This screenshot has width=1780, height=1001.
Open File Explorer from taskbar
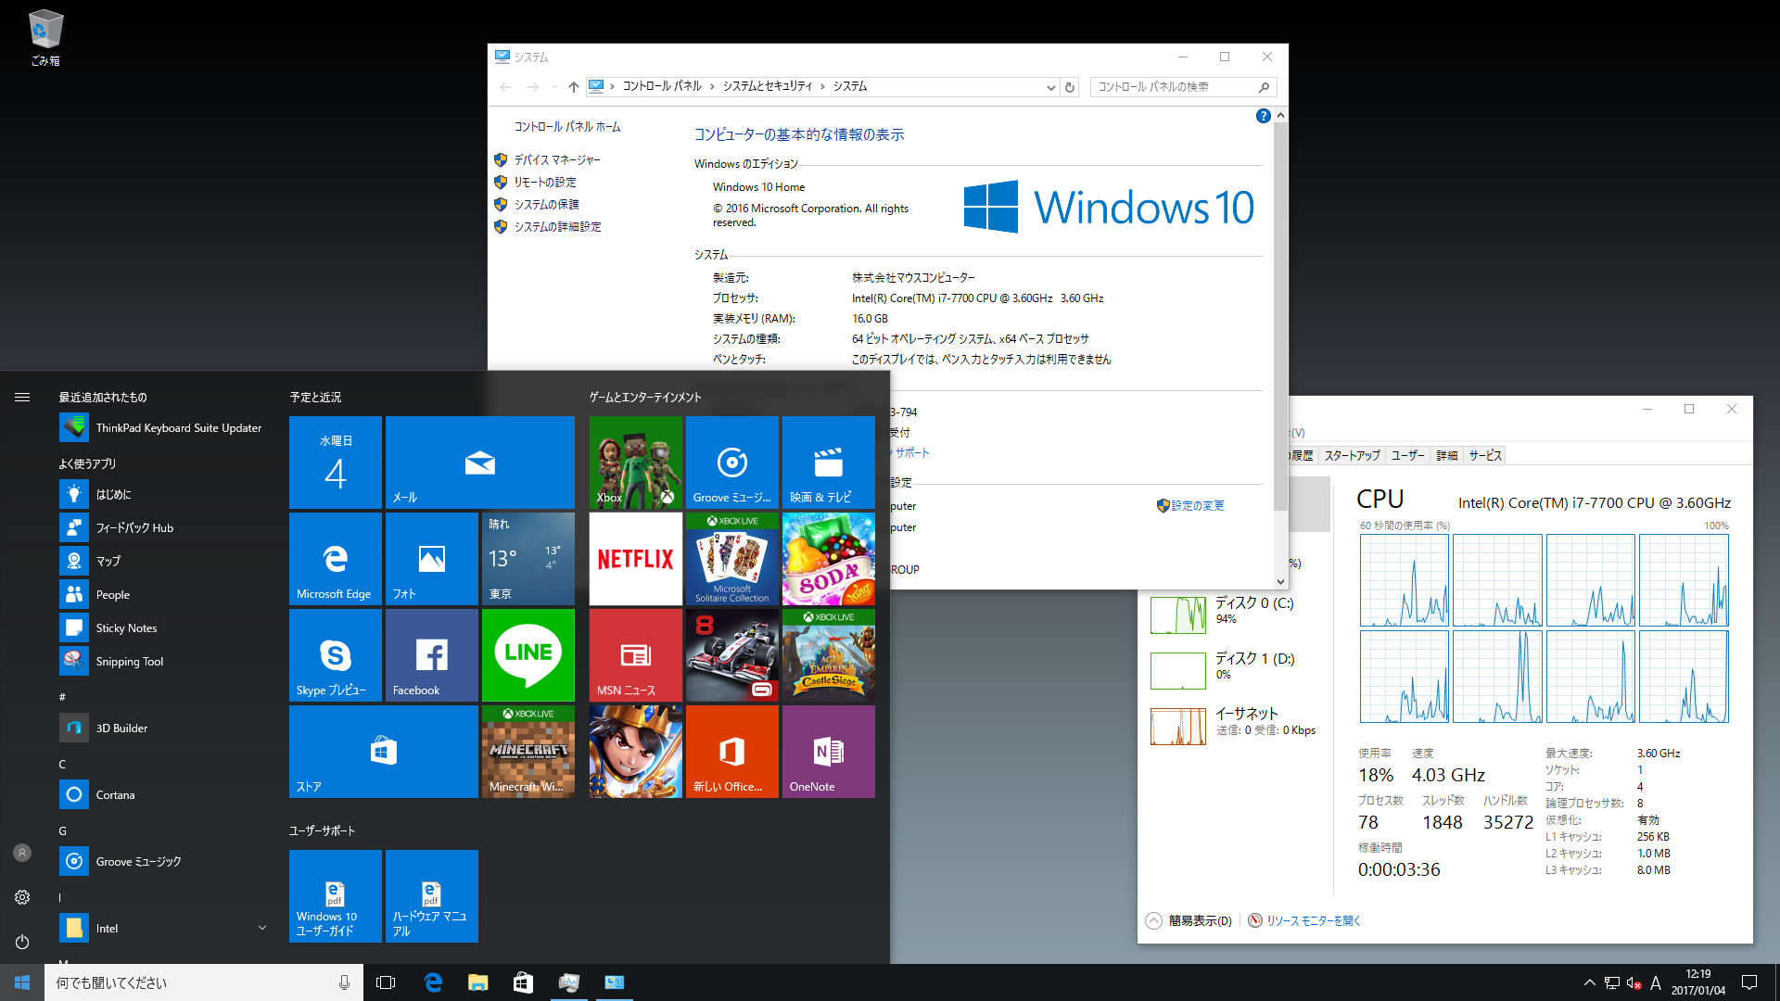(477, 982)
